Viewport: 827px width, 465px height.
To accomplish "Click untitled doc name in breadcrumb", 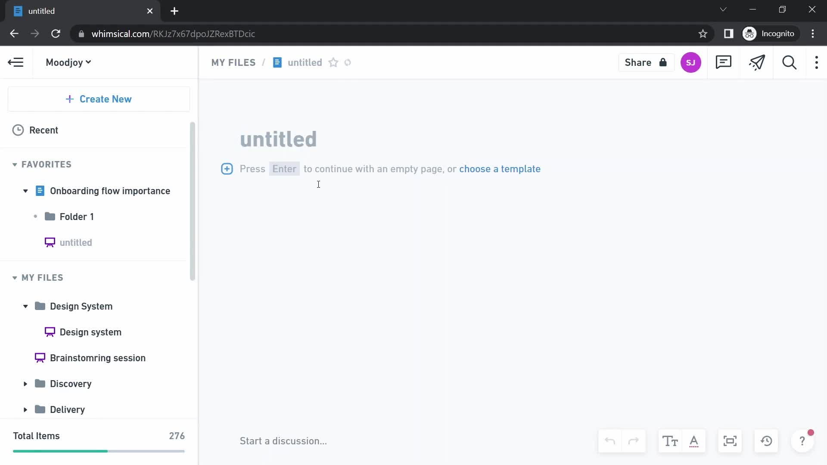I will click(305, 62).
